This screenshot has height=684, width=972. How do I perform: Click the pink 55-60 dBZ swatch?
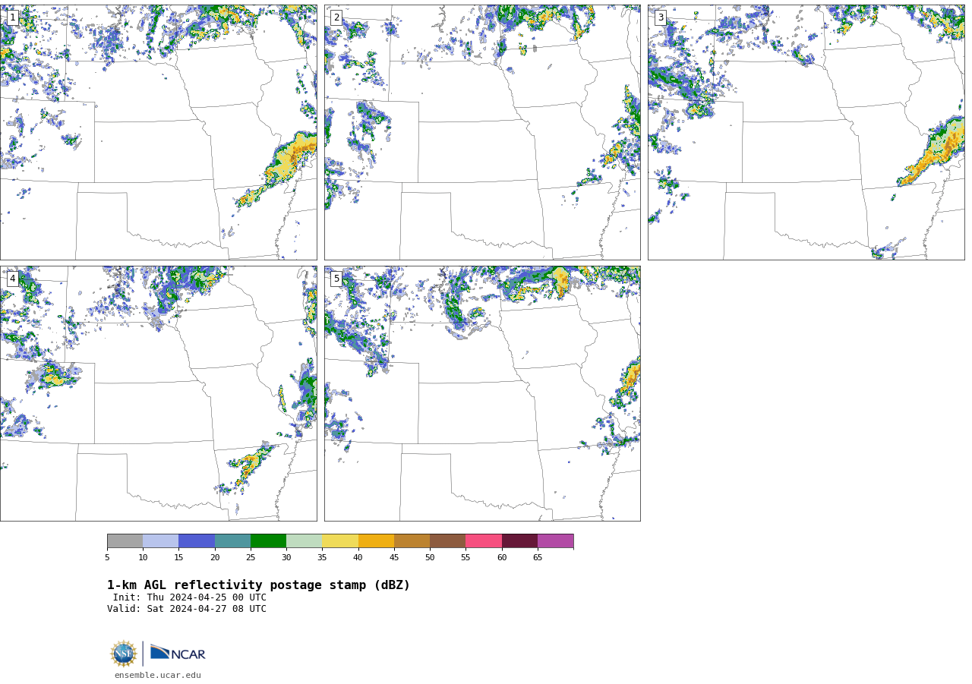[484, 541]
